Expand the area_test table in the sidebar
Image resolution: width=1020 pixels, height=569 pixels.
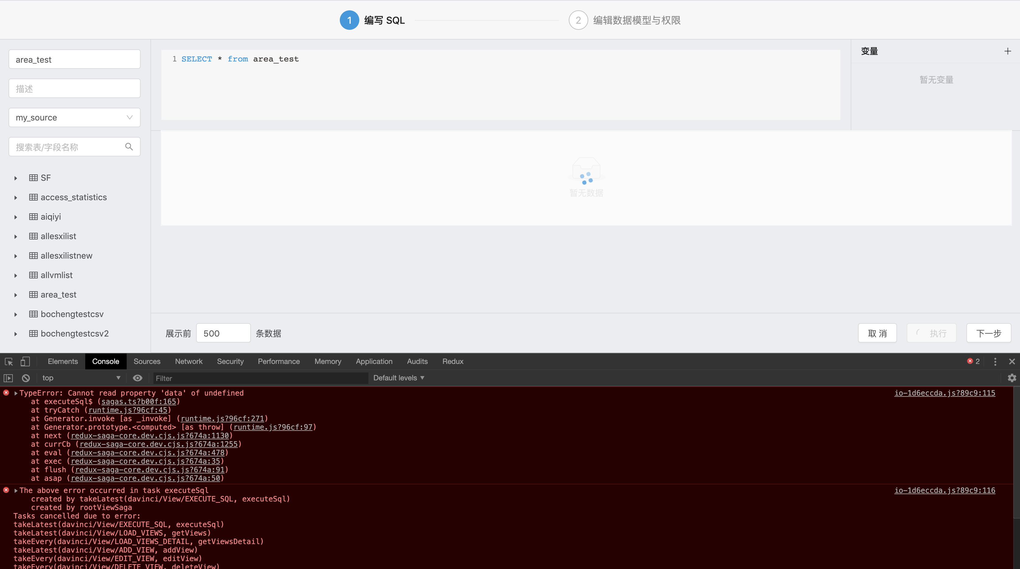click(x=16, y=295)
